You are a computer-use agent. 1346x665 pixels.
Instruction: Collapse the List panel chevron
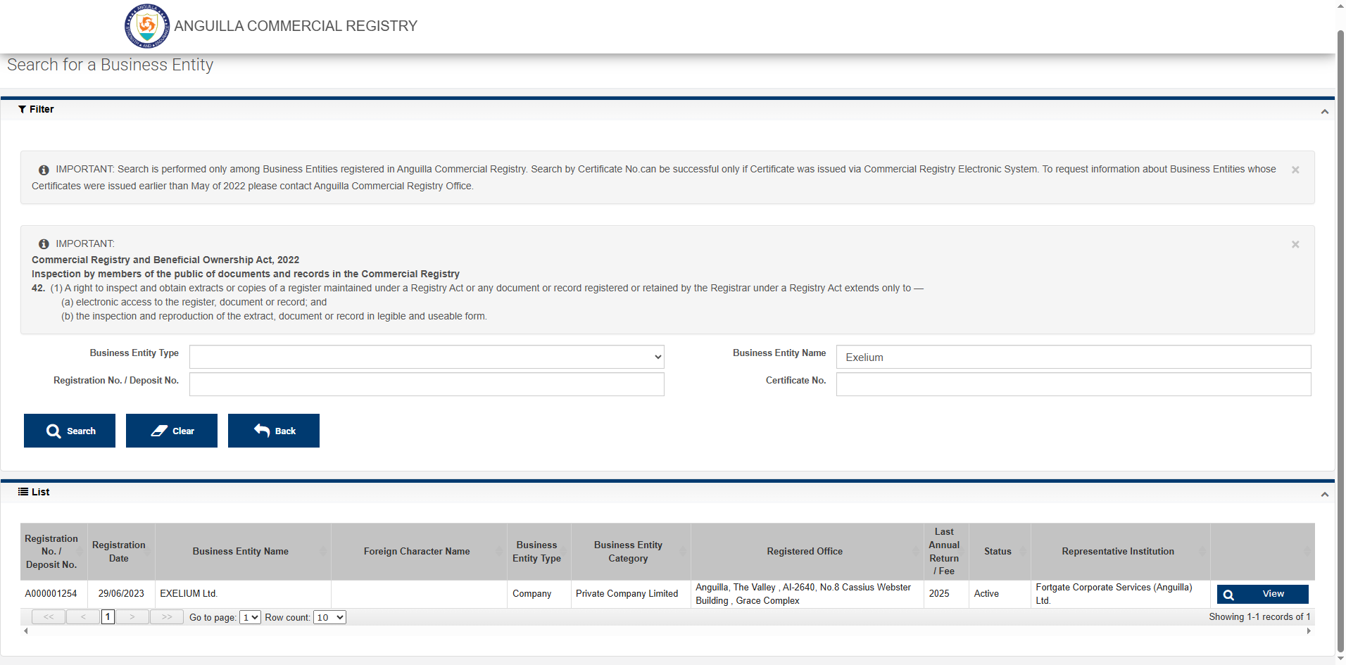1324,494
